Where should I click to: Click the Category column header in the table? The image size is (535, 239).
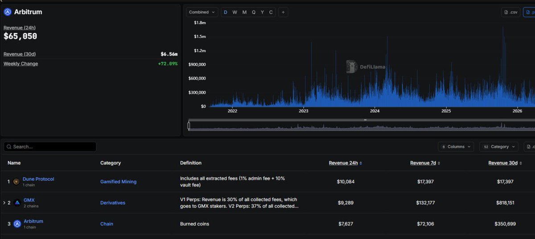click(x=111, y=163)
